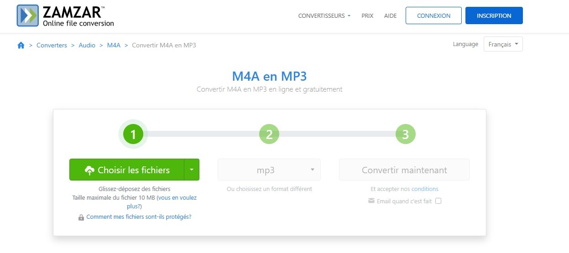Screen dimensions: 569x253
Task: Click Choisir les fichiers button
Action: click(x=127, y=170)
